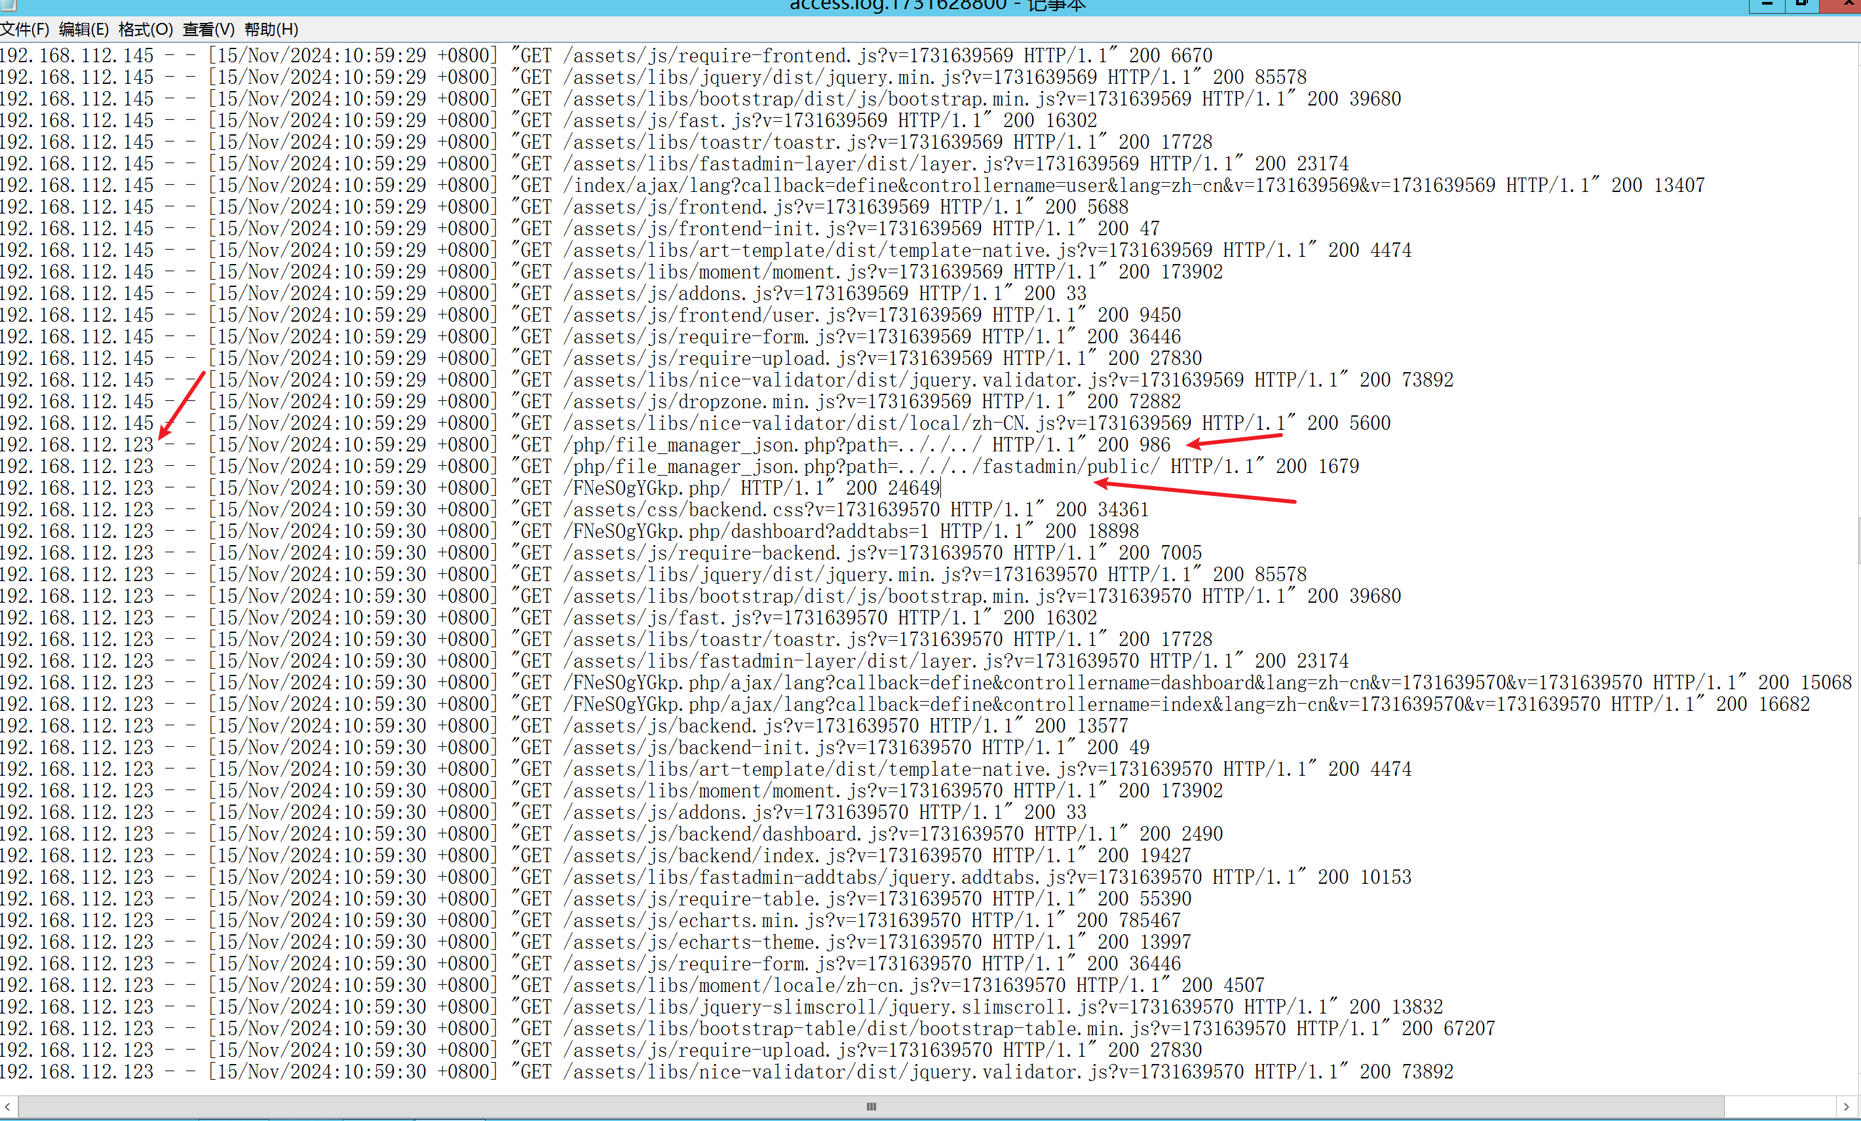Click the horizontal scrollbar right arrow
1861x1121 pixels.
[x=1845, y=1107]
